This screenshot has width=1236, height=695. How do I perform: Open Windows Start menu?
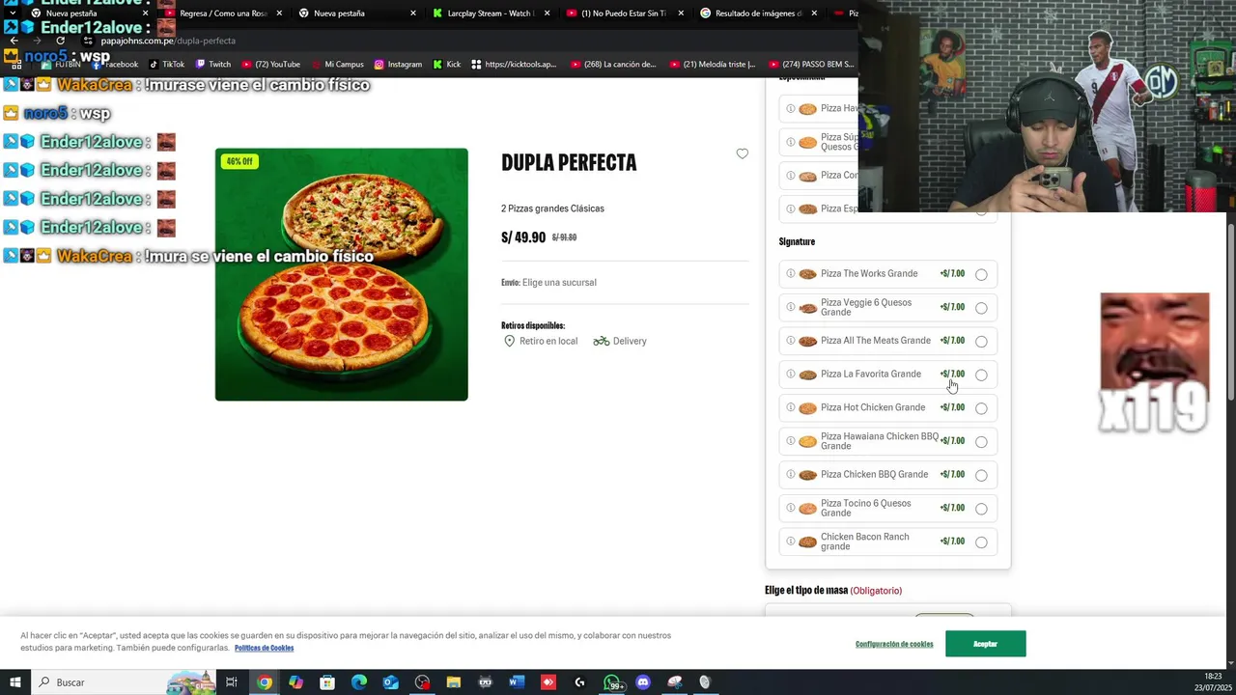click(x=15, y=682)
